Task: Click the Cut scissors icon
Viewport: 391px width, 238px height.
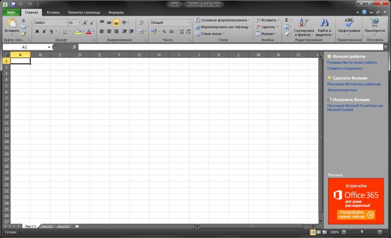Action: tap(23, 20)
